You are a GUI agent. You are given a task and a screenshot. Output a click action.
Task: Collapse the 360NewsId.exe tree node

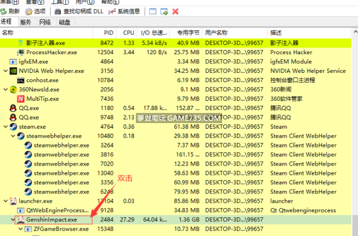pyautogui.click(x=5, y=90)
